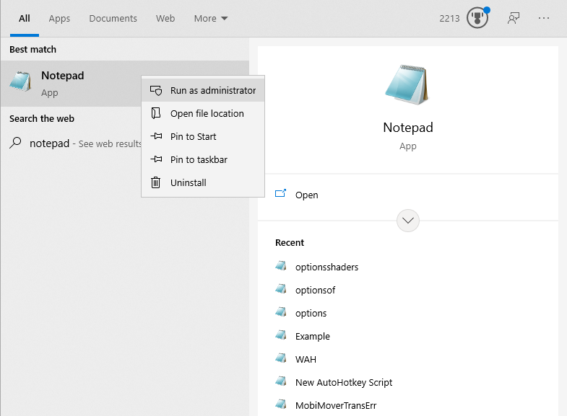This screenshot has width=567, height=416.
Task: Expand the More filter dropdown
Action: [211, 19]
